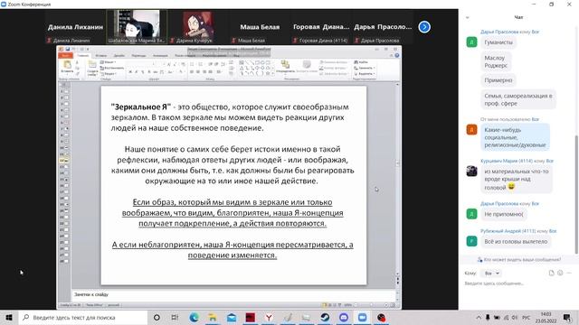Click chat message 'Какие-нибудь социальные, религиозные/духовные'
Screen dimensions: 579x325
click(x=515, y=137)
